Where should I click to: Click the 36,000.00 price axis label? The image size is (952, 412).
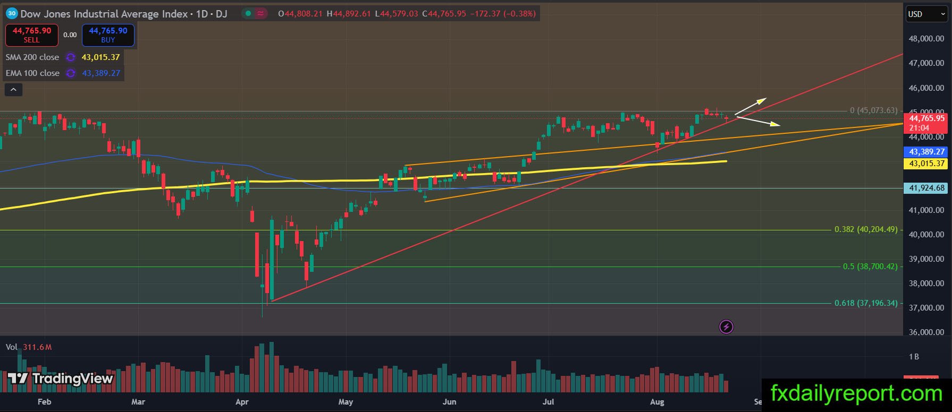pos(926,332)
